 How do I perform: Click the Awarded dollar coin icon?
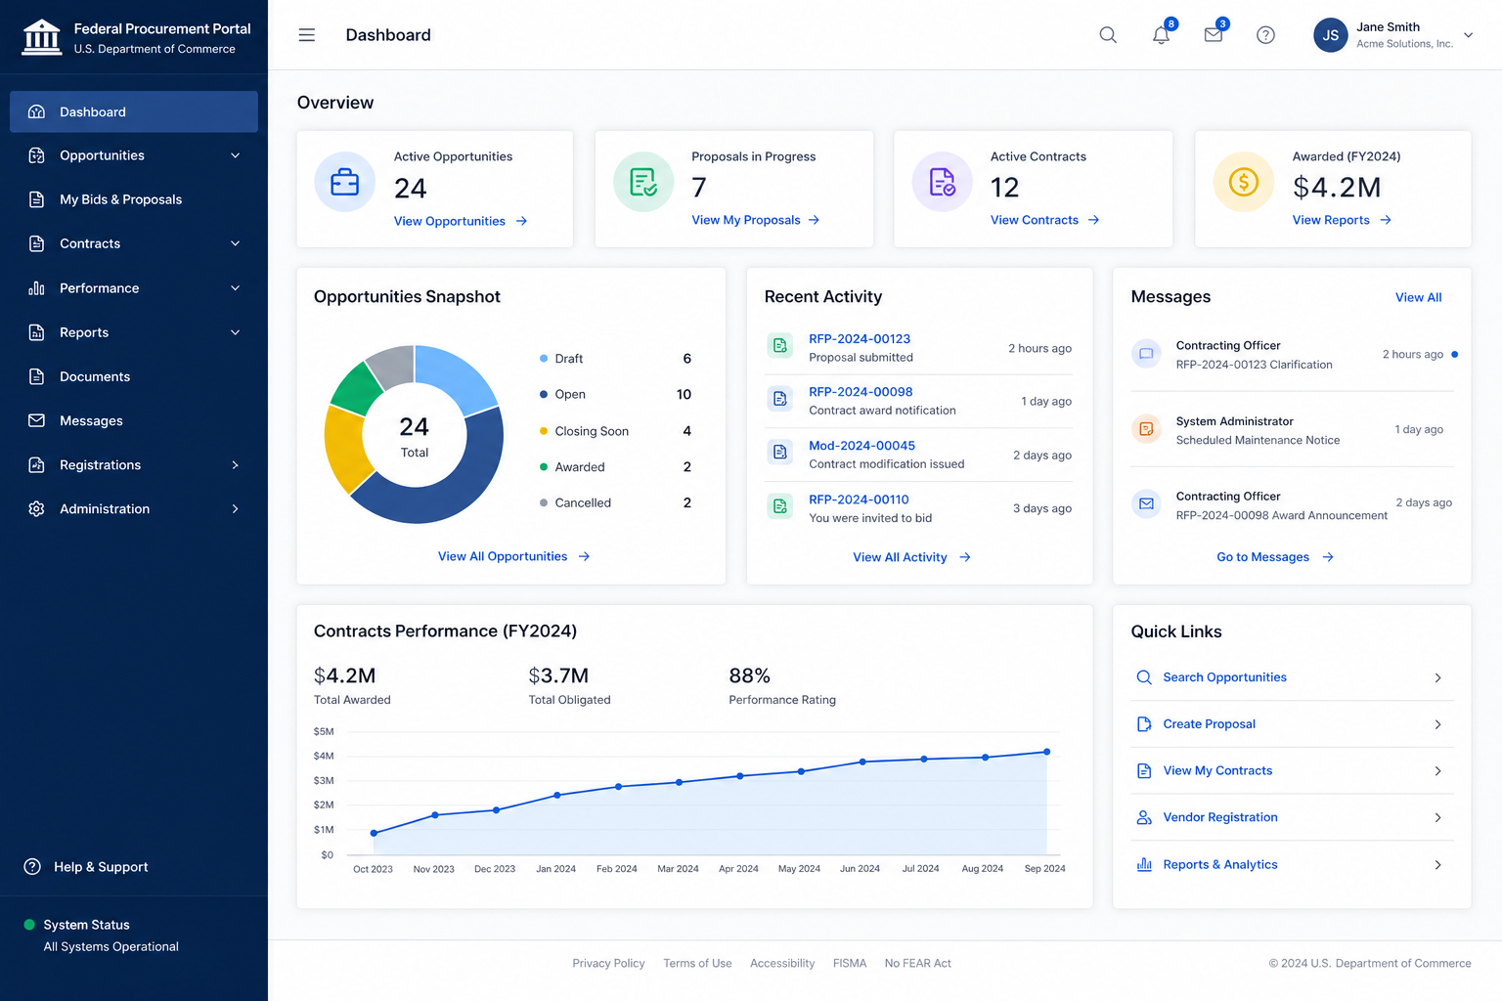click(x=1244, y=182)
